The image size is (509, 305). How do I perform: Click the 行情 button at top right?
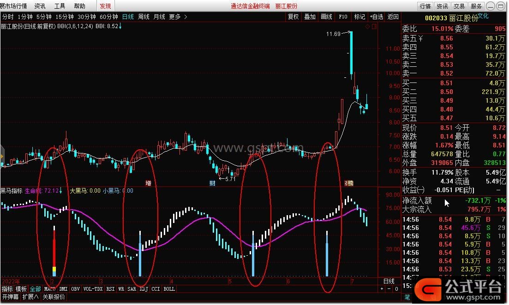point(425,6)
